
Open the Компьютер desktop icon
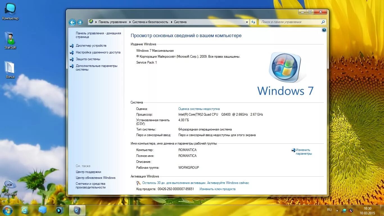tap(10, 12)
